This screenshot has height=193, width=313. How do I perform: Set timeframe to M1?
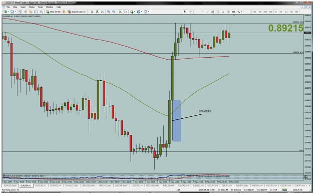pos(255,12)
